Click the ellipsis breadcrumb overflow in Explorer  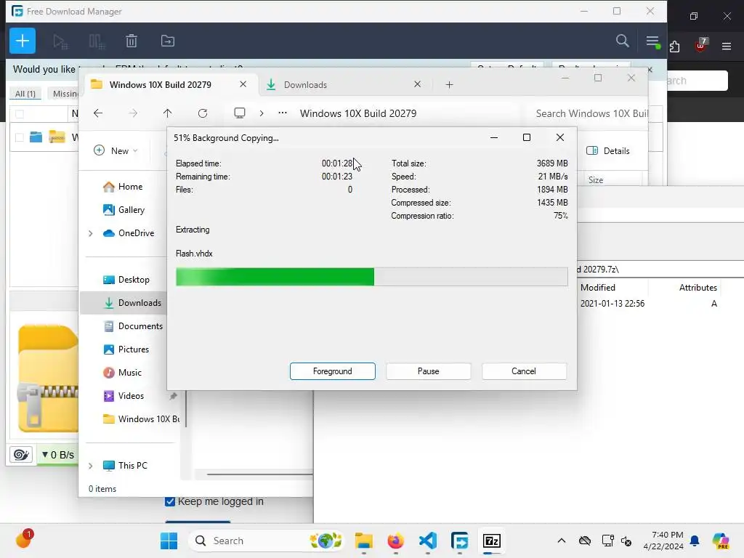point(283,113)
